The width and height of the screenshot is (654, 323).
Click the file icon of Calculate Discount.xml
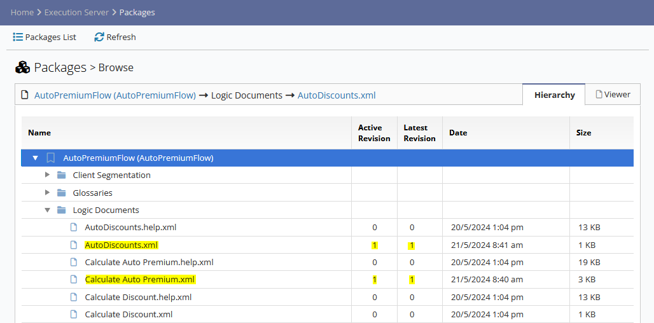pos(74,314)
